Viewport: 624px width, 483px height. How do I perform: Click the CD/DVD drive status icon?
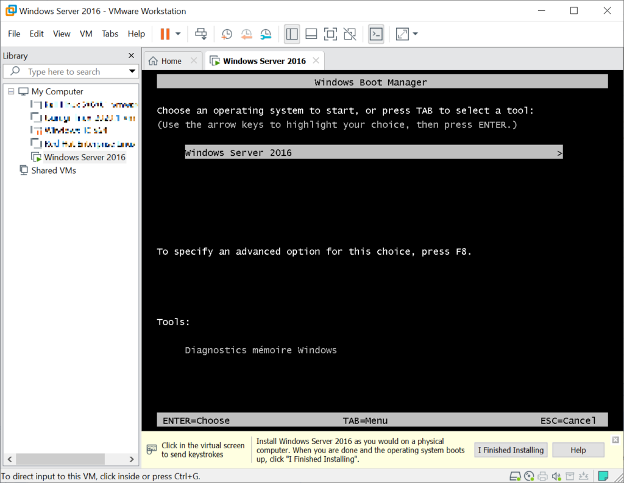coord(530,476)
